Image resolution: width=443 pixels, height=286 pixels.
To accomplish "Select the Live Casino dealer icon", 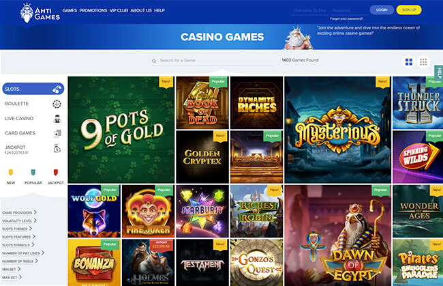I will (57, 119).
